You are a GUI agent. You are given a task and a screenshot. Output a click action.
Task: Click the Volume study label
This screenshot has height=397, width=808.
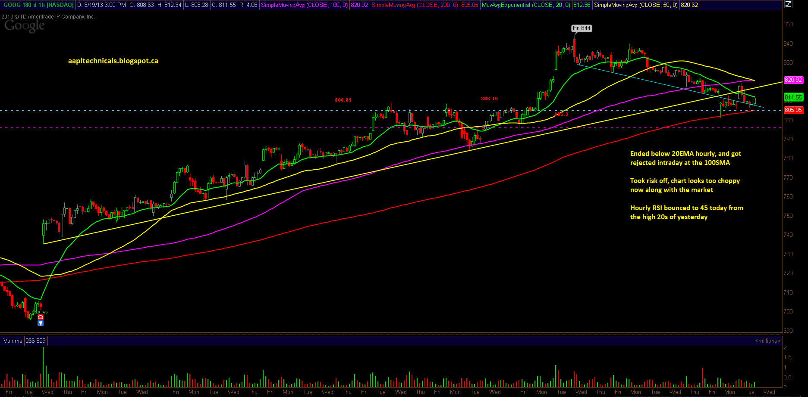click(x=13, y=341)
